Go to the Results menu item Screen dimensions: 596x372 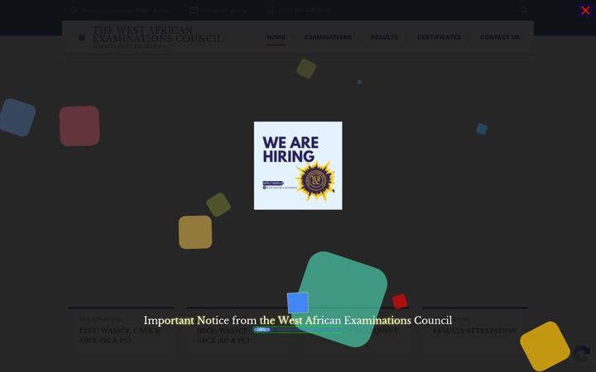pyautogui.click(x=384, y=37)
